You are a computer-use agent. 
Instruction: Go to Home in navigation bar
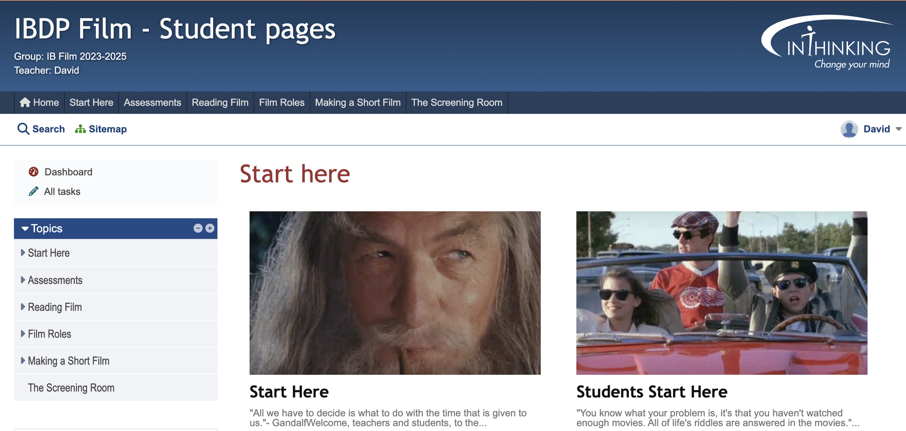(39, 103)
